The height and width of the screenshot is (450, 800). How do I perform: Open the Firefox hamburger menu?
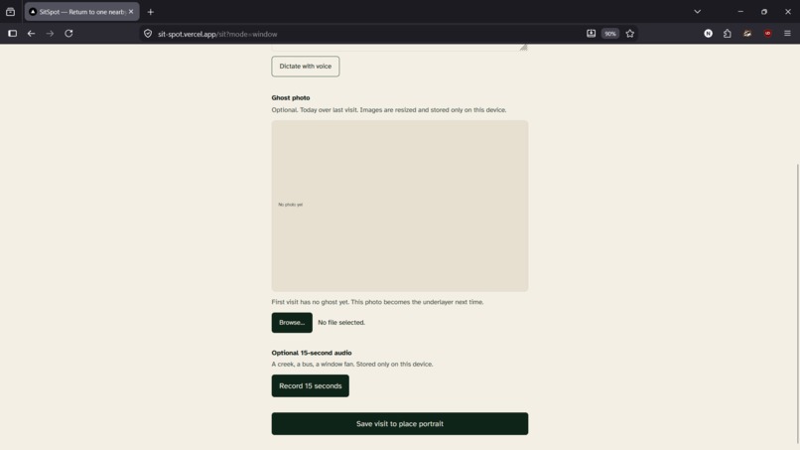point(787,34)
